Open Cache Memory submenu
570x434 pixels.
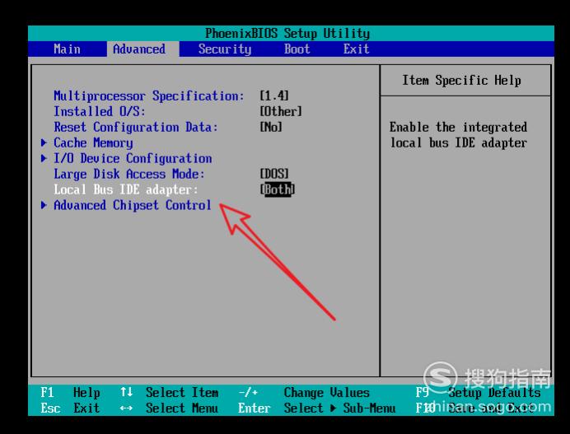click(x=93, y=142)
